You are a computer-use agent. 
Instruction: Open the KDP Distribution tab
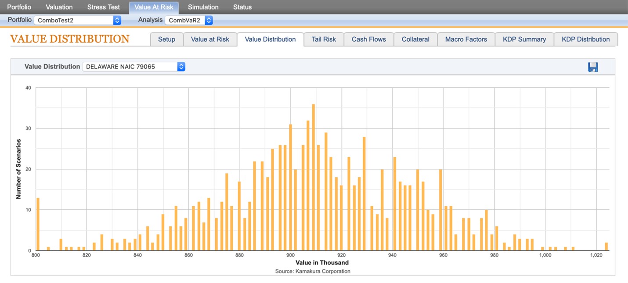pyautogui.click(x=586, y=39)
